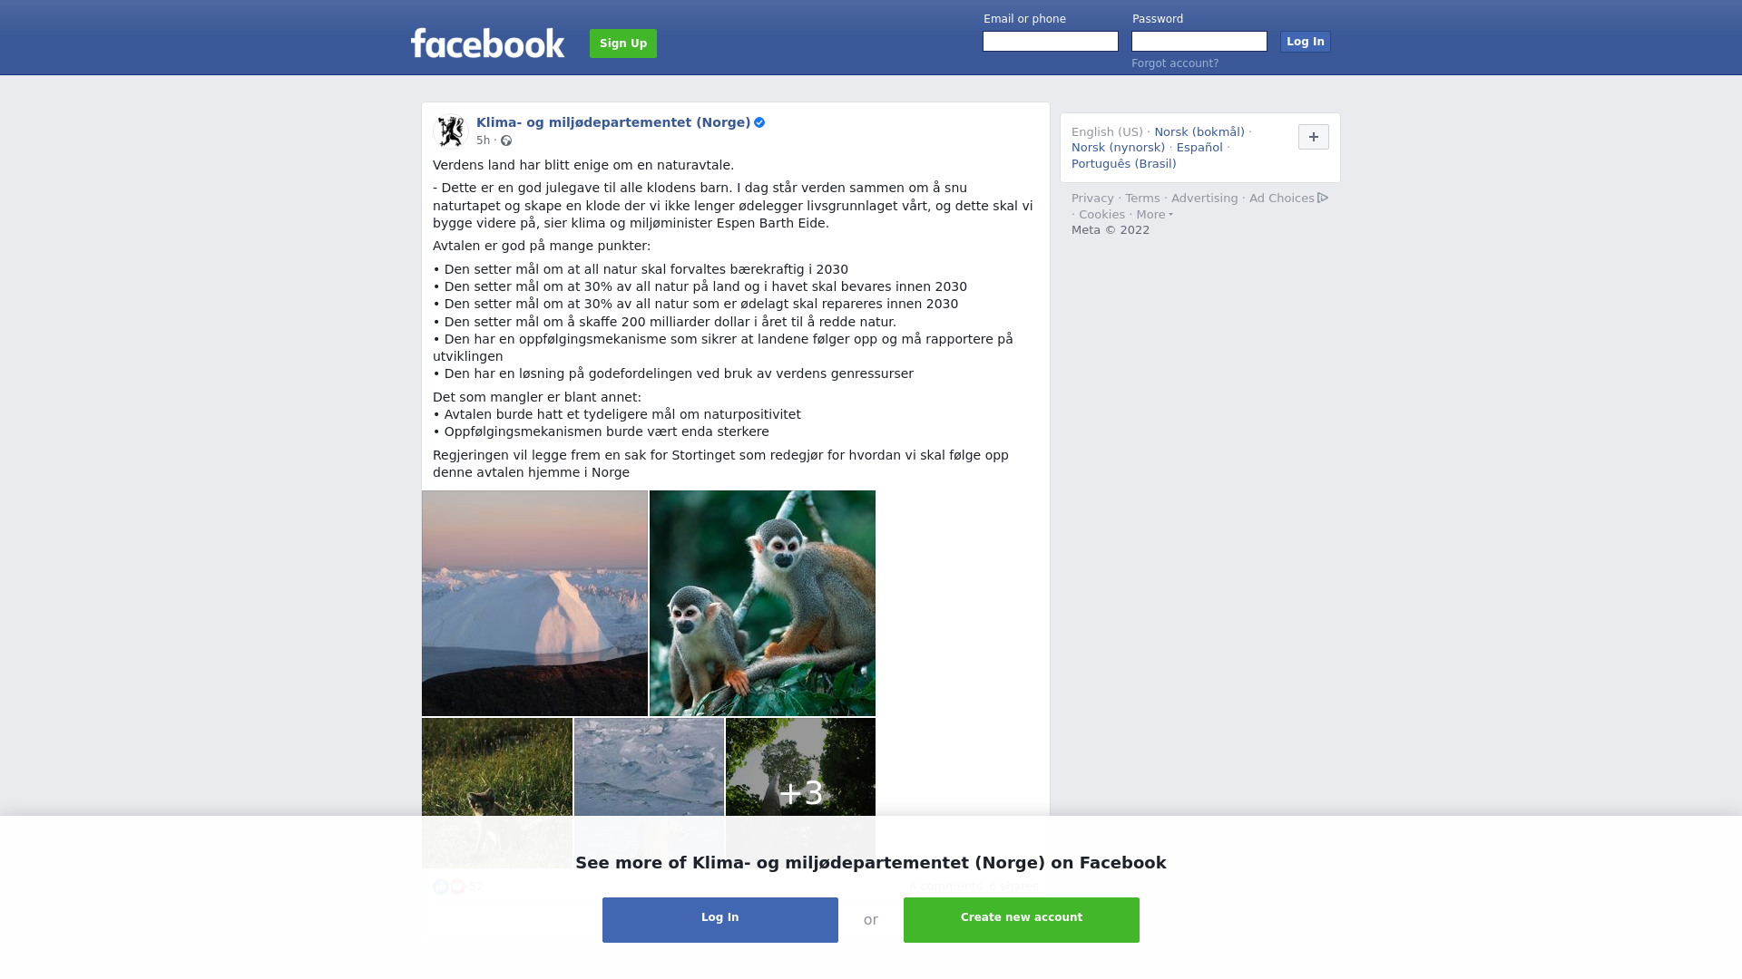Screen dimensions: 1742x979
Task: Open the Privacy footer link
Action: [1092, 199]
